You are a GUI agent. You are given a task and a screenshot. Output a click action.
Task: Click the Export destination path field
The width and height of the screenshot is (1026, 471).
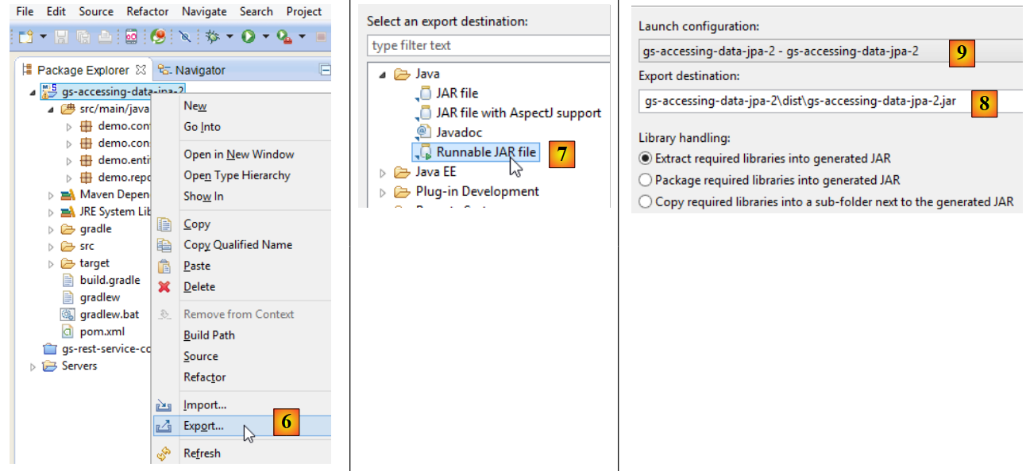[802, 101]
